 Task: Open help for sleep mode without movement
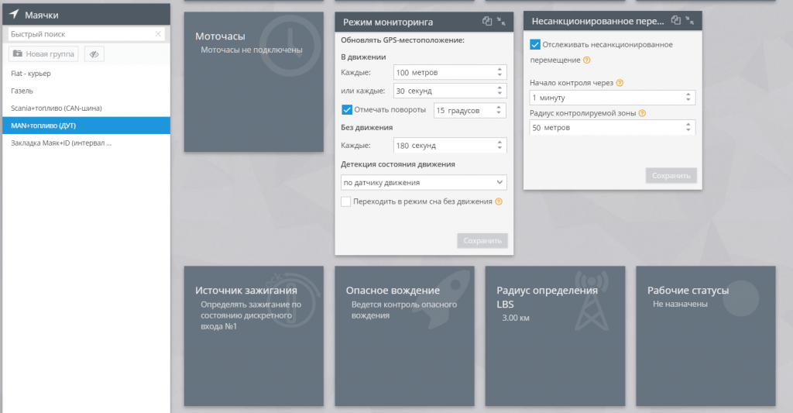pyautogui.click(x=499, y=201)
